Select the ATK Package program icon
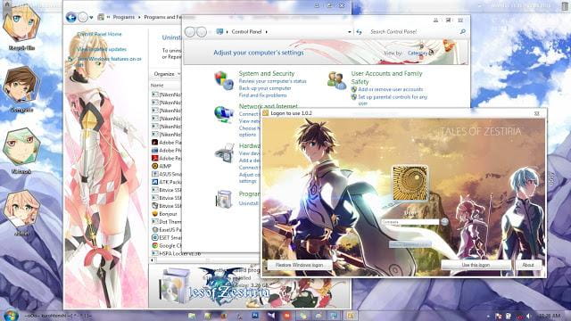This screenshot has height=321, width=571. tap(154, 182)
